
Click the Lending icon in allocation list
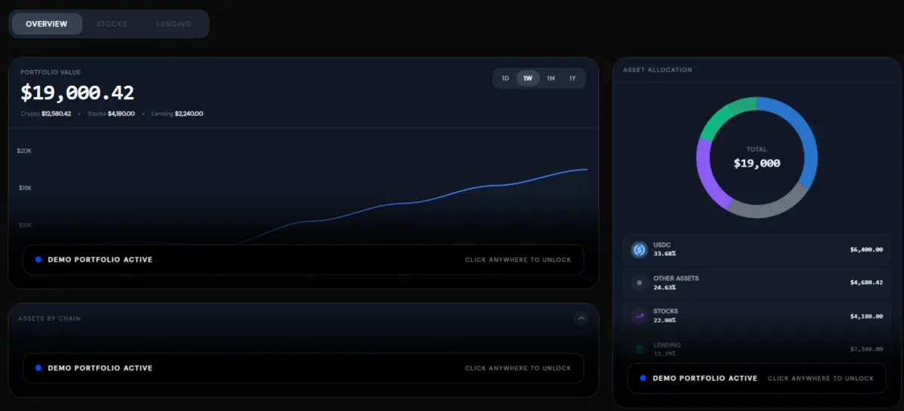pyautogui.click(x=639, y=349)
